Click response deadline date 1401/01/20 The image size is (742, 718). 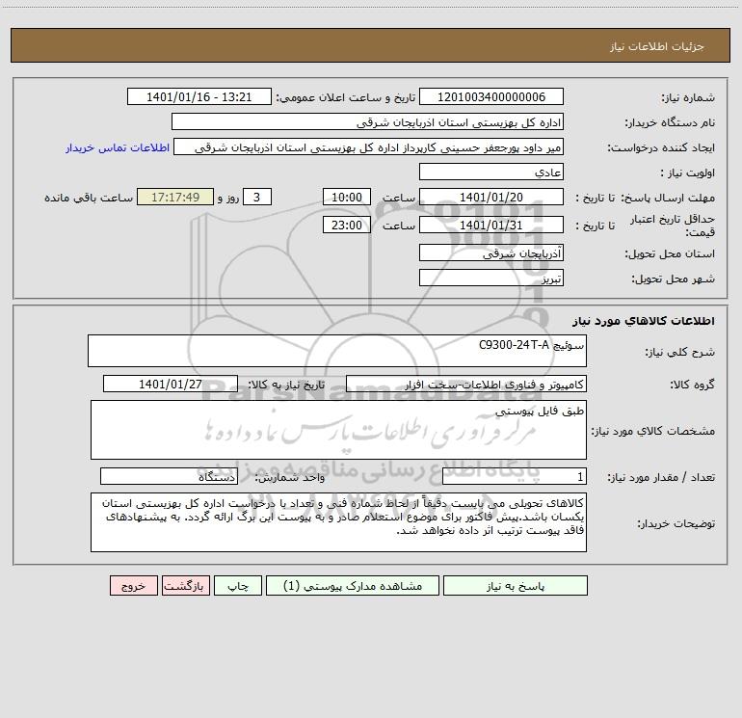(491, 197)
